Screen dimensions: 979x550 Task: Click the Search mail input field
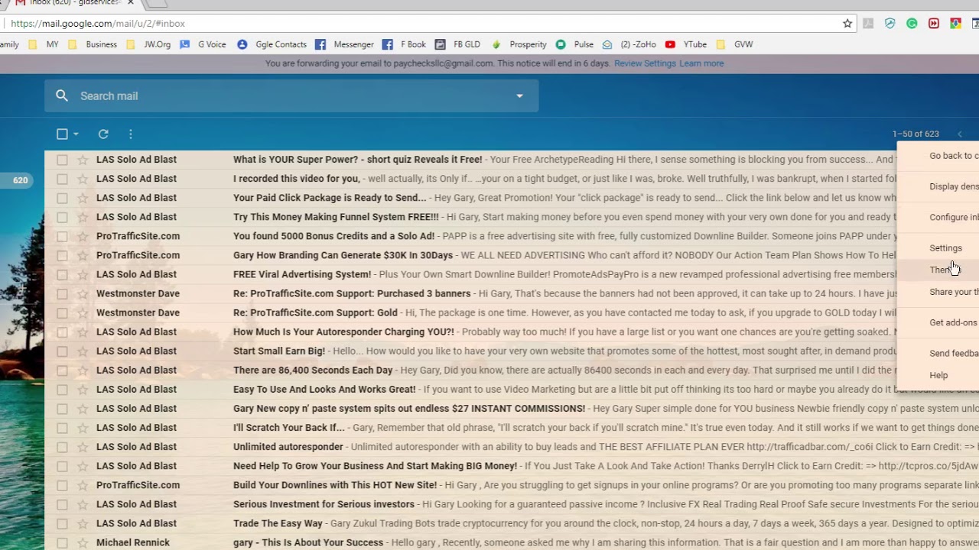(x=291, y=96)
